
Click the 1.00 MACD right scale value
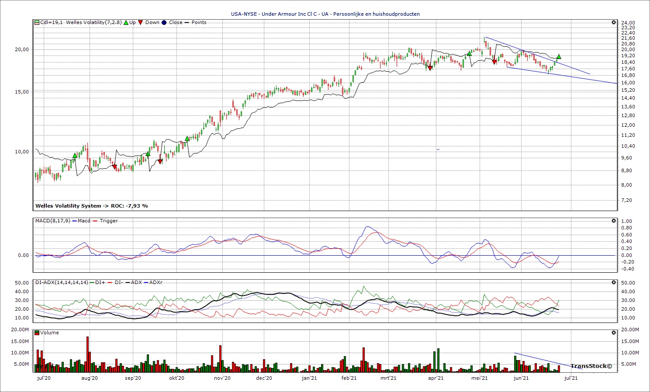626,221
